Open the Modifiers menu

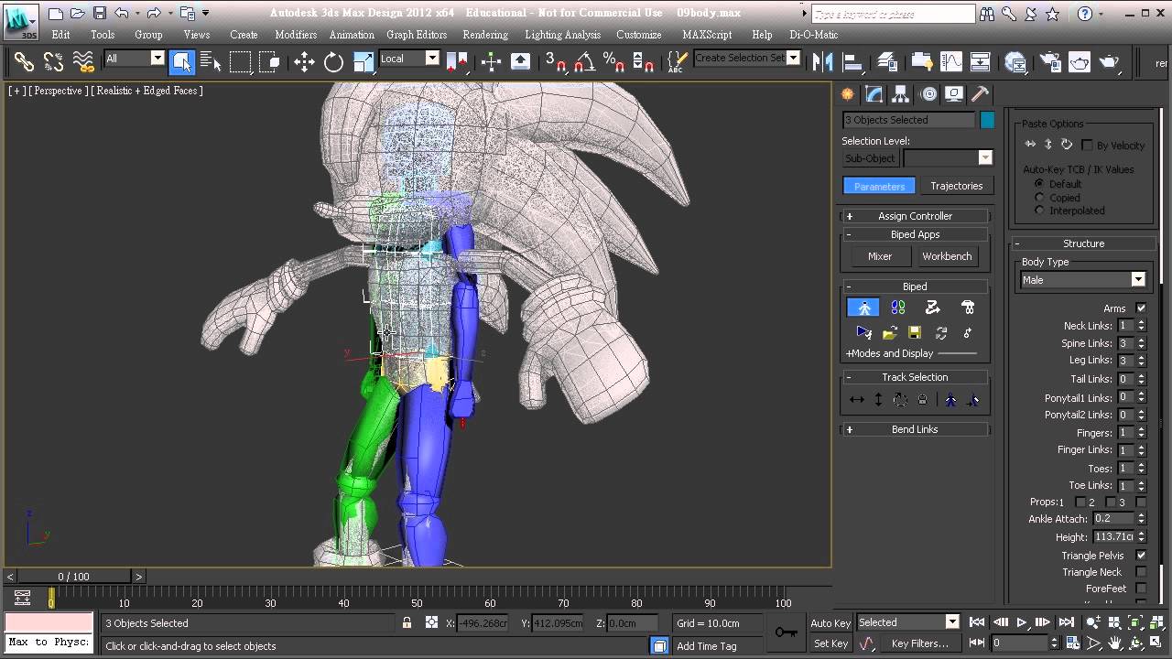click(296, 35)
